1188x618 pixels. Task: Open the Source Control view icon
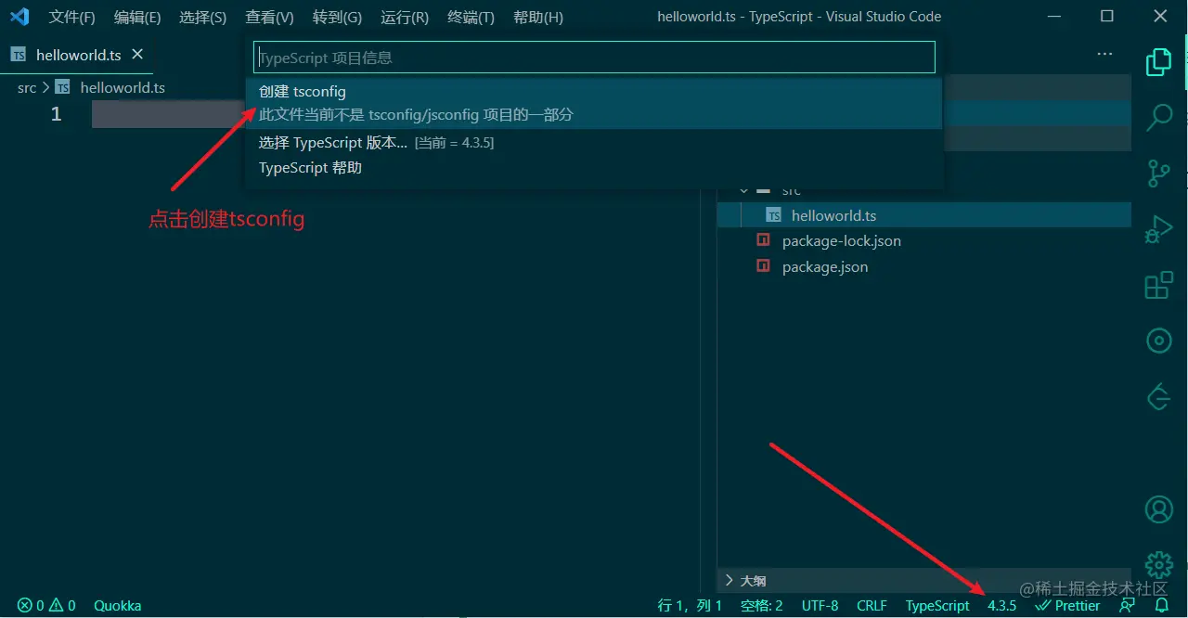[1158, 174]
